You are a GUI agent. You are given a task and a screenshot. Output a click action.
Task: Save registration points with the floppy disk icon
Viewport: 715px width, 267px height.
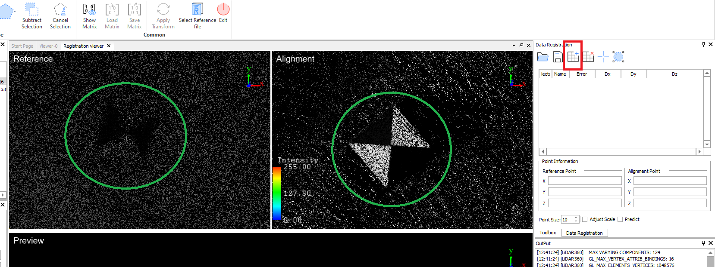(x=558, y=57)
